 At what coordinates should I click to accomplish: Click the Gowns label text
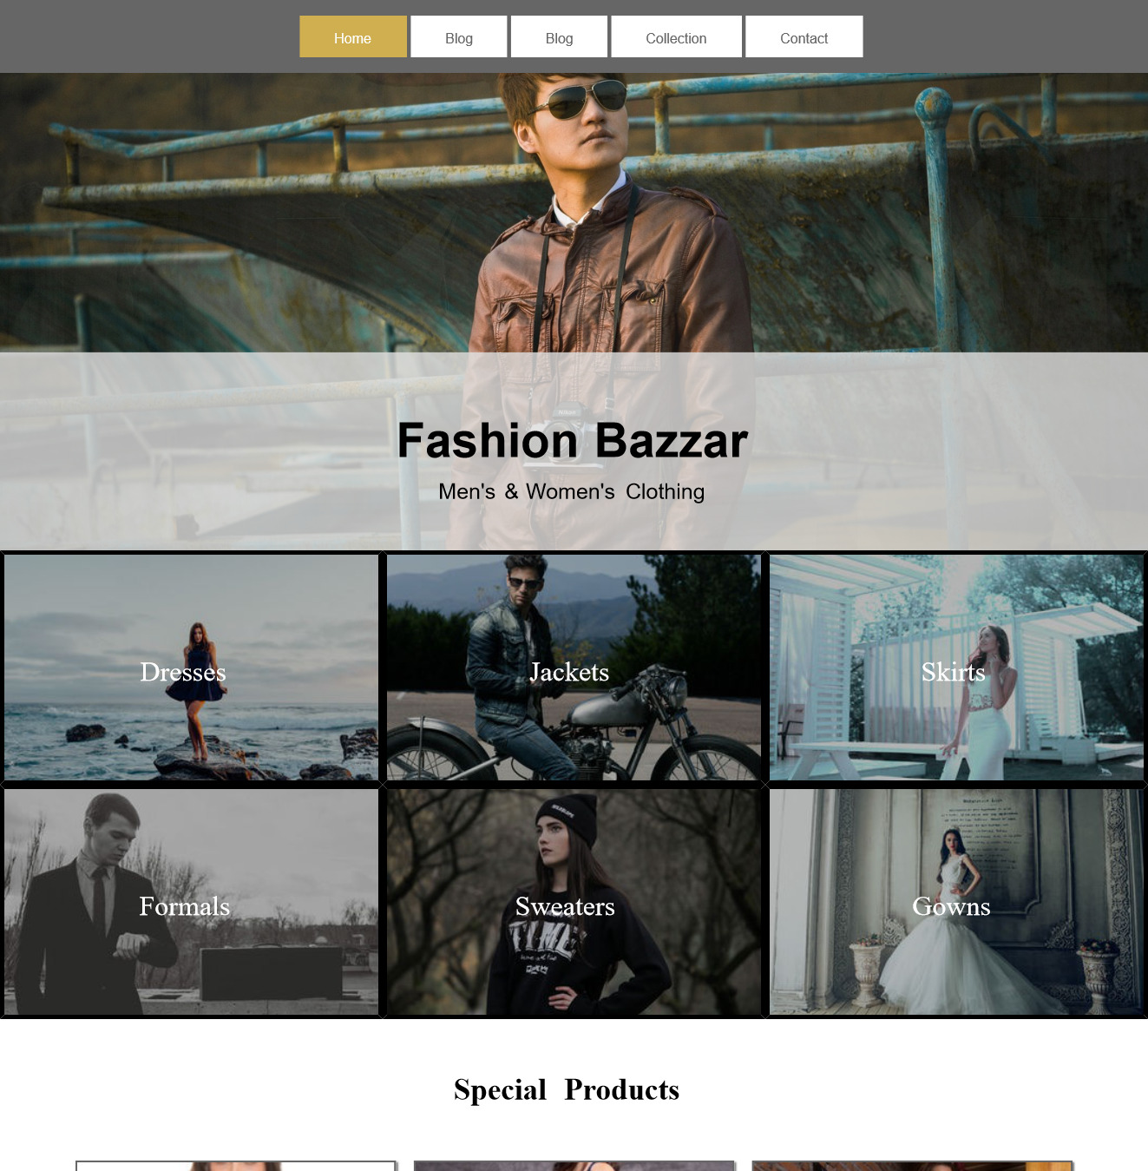(951, 906)
